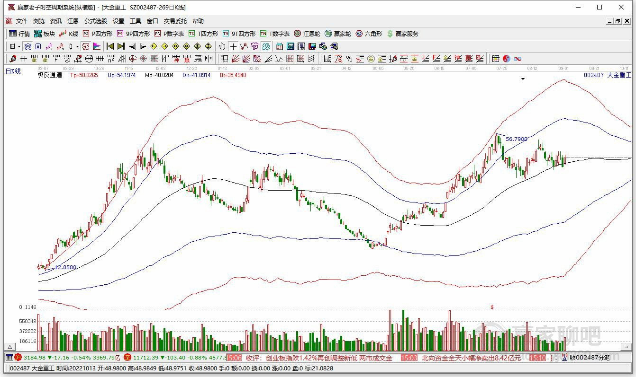Click the 板块 sector button
This screenshot has height=377, width=636.
[x=45, y=34]
